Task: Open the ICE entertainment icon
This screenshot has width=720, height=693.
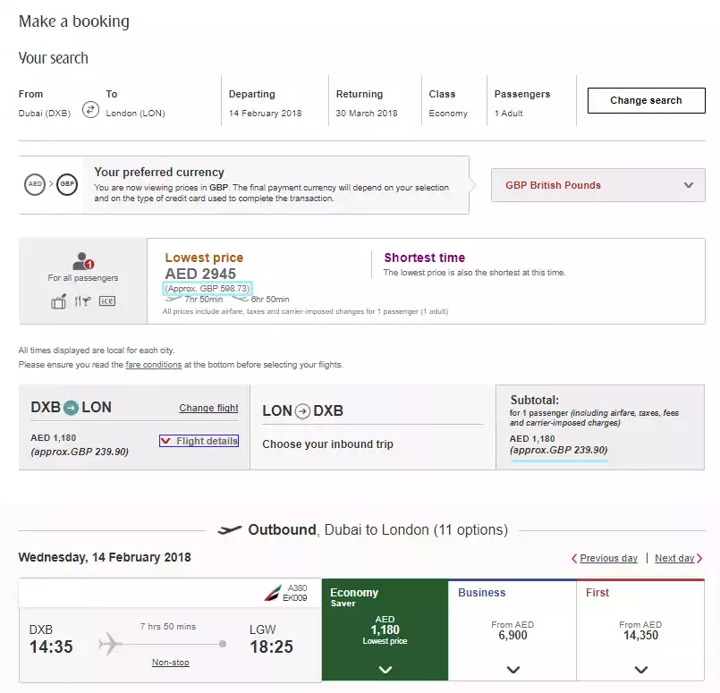Action: [x=106, y=301]
